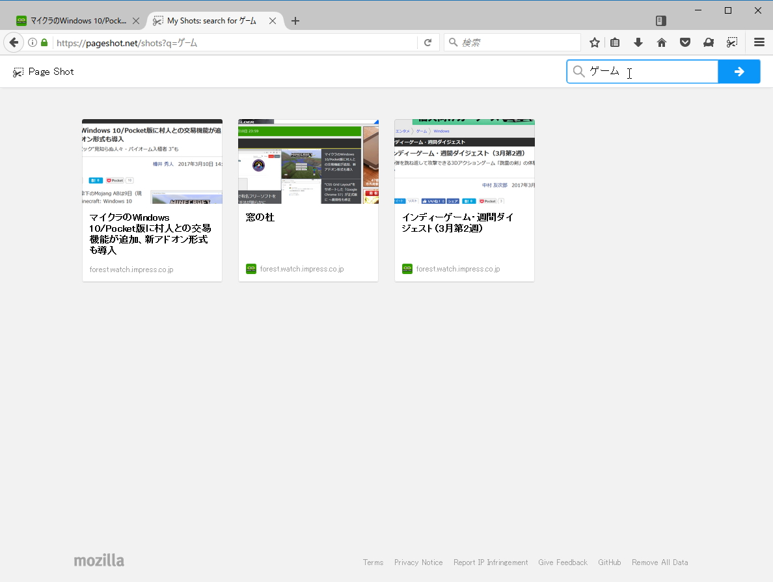Click the mozilla logo in footer
Viewport: 773px width, 582px height.
[99, 561]
